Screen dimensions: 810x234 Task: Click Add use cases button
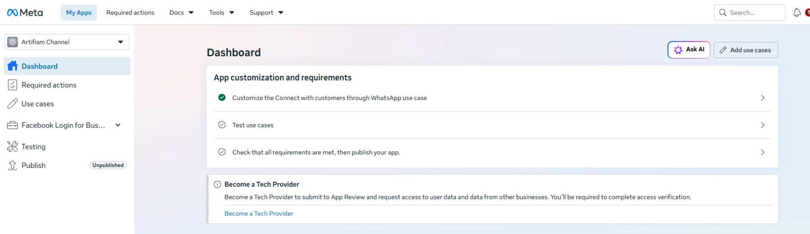coord(746,50)
